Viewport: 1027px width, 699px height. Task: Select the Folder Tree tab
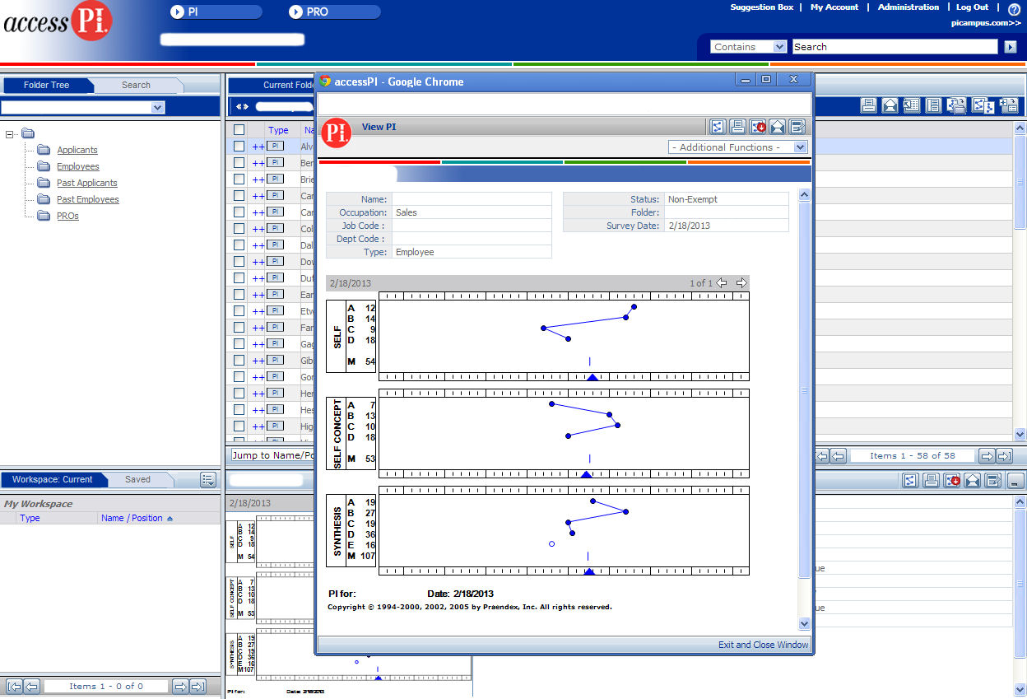click(47, 85)
